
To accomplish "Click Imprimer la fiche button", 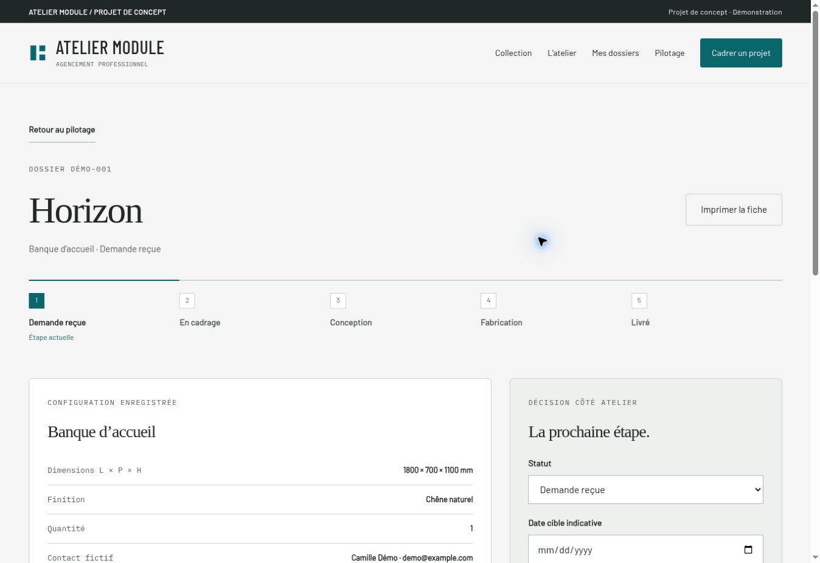I will click(734, 210).
